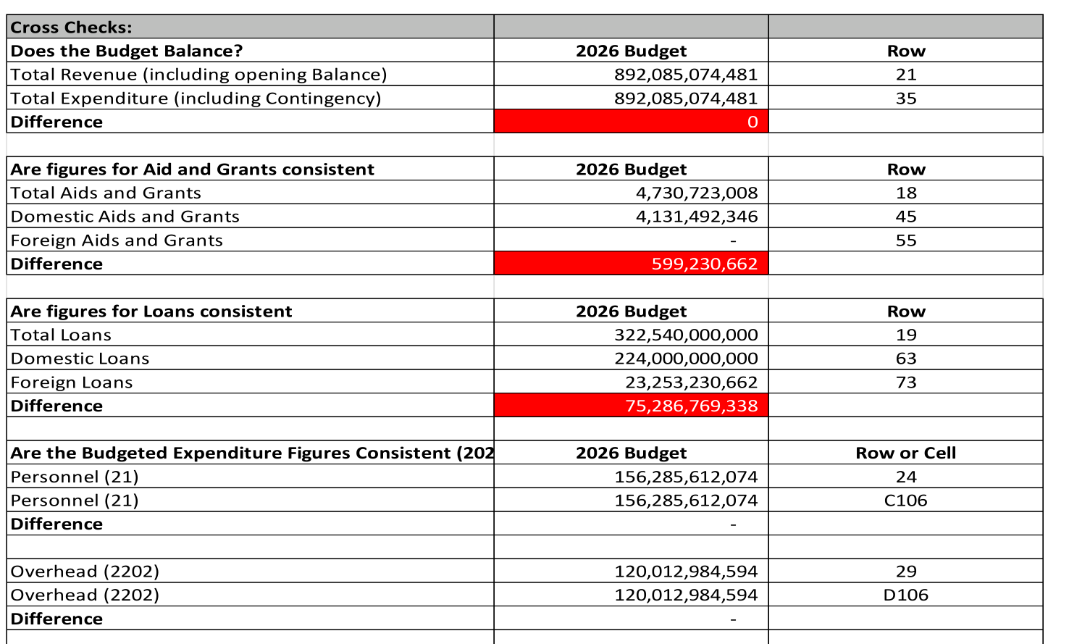Select the Total Loans label cell
Viewport: 1090px width, 644px height.
click(x=251, y=335)
